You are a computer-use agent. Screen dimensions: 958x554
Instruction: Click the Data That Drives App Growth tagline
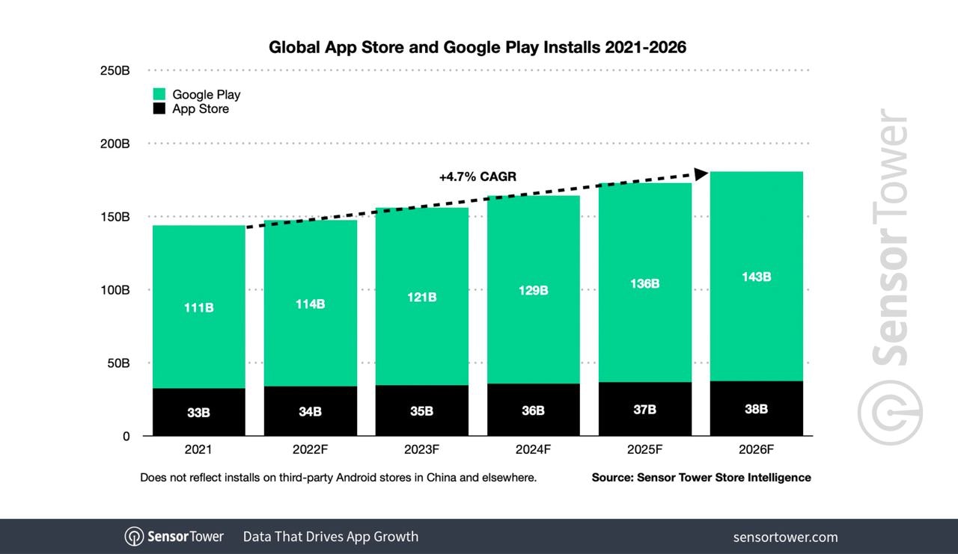330,537
